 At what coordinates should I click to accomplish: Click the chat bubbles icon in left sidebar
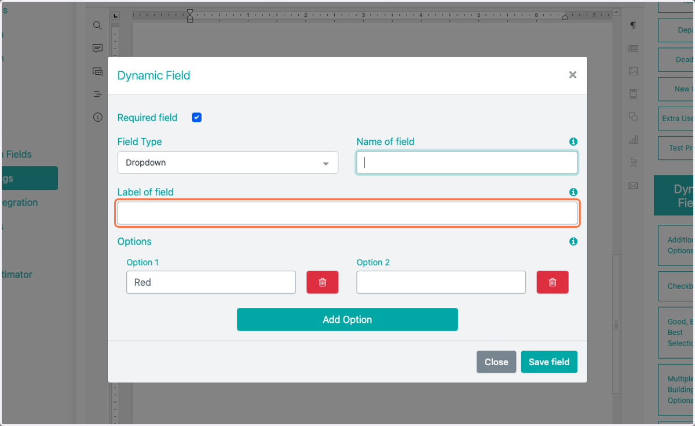pos(97,71)
